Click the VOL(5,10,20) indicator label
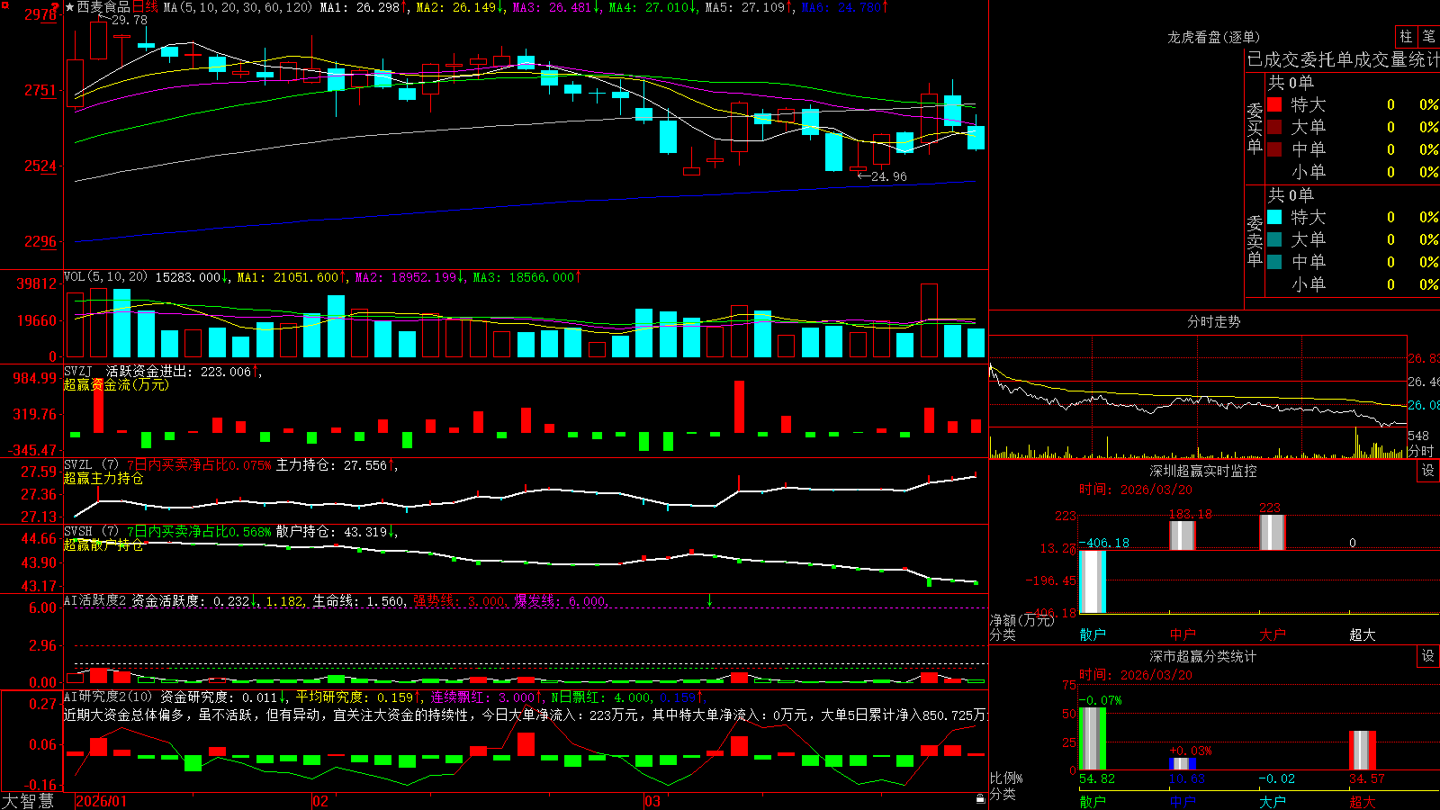This screenshot has width=1440, height=810. coord(106,277)
